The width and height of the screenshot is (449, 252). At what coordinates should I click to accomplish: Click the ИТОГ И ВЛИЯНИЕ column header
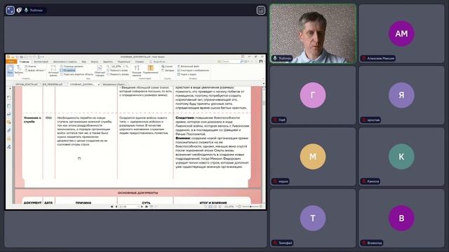point(213,202)
